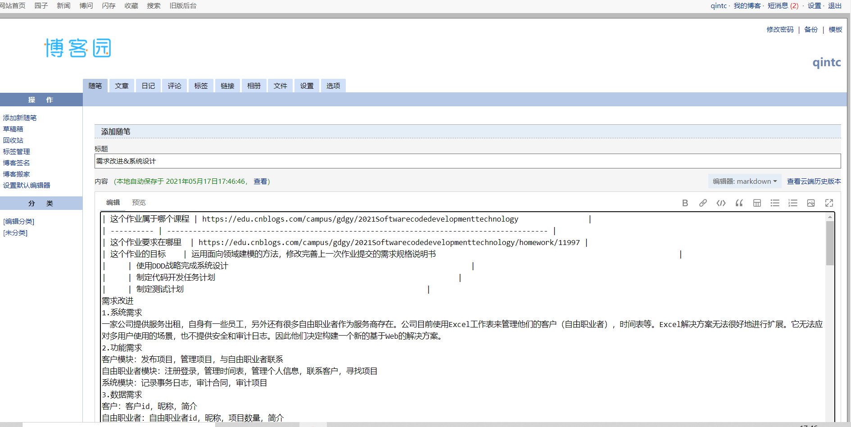This screenshot has height=427, width=851.
Task: Click the editor's vertical scrollbar thumb
Action: click(830, 243)
